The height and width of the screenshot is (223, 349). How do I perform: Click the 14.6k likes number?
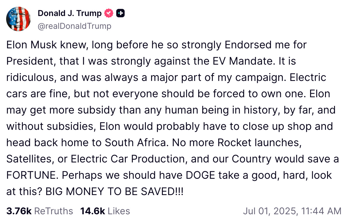coord(92,211)
